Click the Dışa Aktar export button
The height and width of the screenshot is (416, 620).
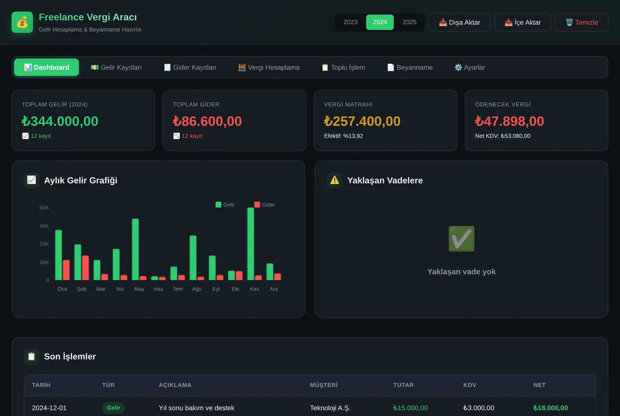click(459, 22)
